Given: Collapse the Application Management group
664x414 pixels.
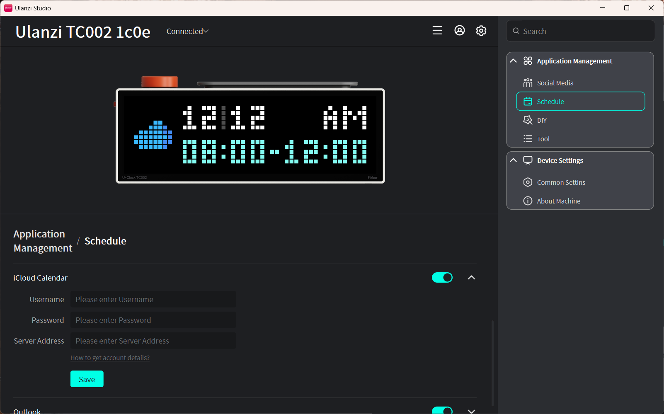Looking at the screenshot, I should (513, 61).
